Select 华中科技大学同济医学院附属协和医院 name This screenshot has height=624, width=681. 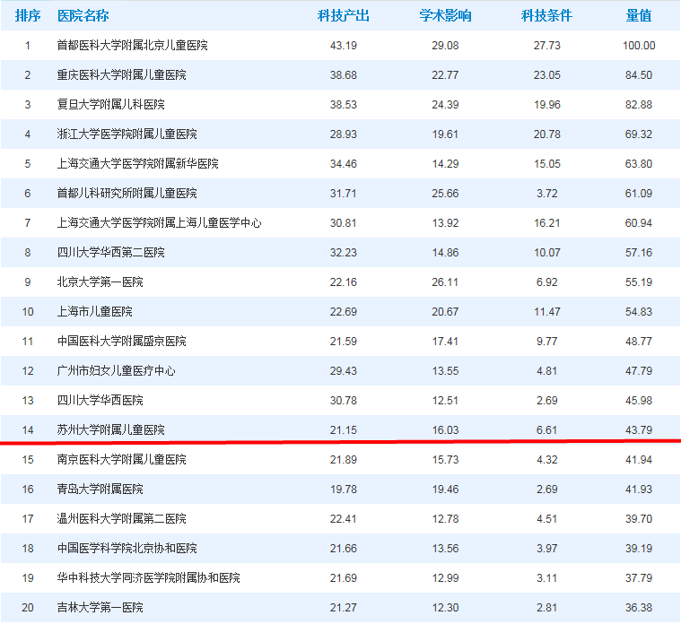click(149, 577)
